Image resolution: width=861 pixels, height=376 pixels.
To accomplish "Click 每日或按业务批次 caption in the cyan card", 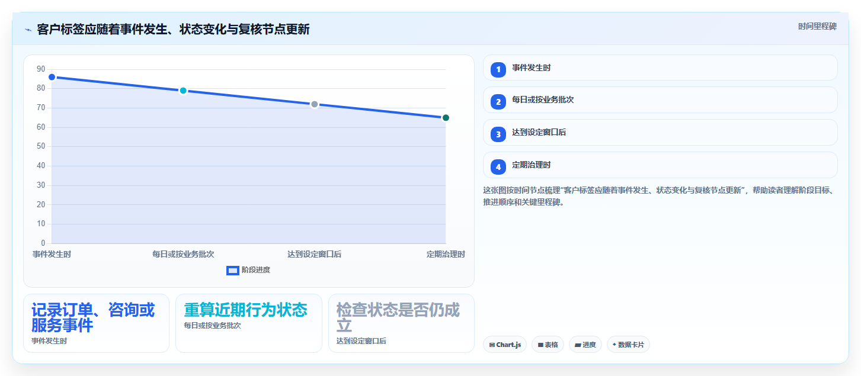I will tap(212, 325).
